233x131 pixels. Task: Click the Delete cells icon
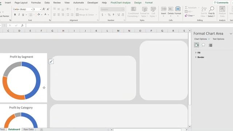[171, 9]
